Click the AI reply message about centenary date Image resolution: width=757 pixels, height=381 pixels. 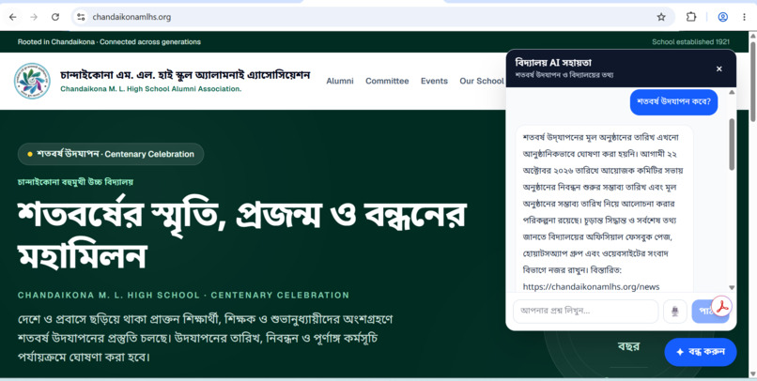pos(605,210)
